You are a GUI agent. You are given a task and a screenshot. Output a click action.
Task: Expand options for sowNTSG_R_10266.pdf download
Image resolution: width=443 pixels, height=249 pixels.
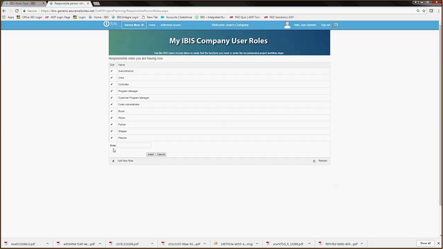[x=309, y=244]
